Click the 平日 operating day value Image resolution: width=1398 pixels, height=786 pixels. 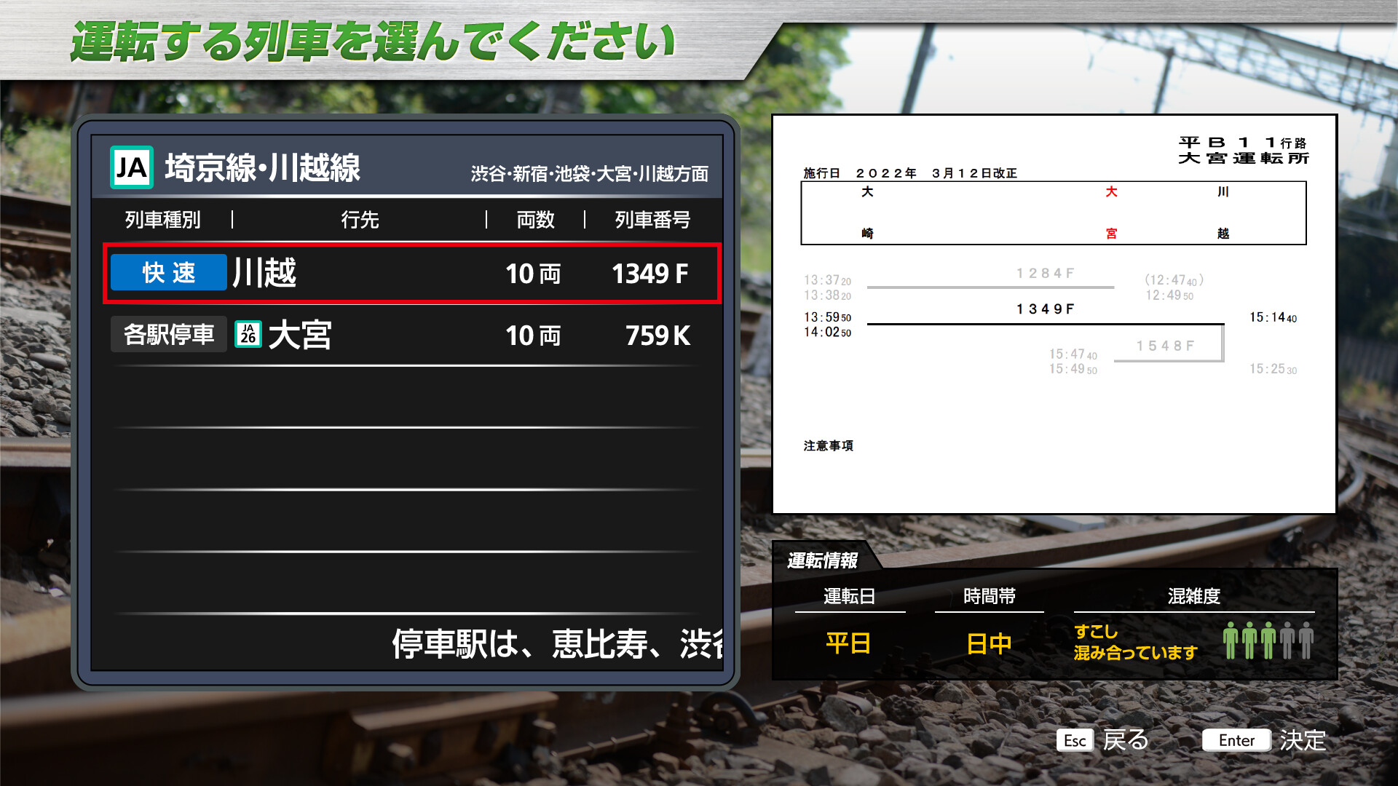tap(848, 643)
